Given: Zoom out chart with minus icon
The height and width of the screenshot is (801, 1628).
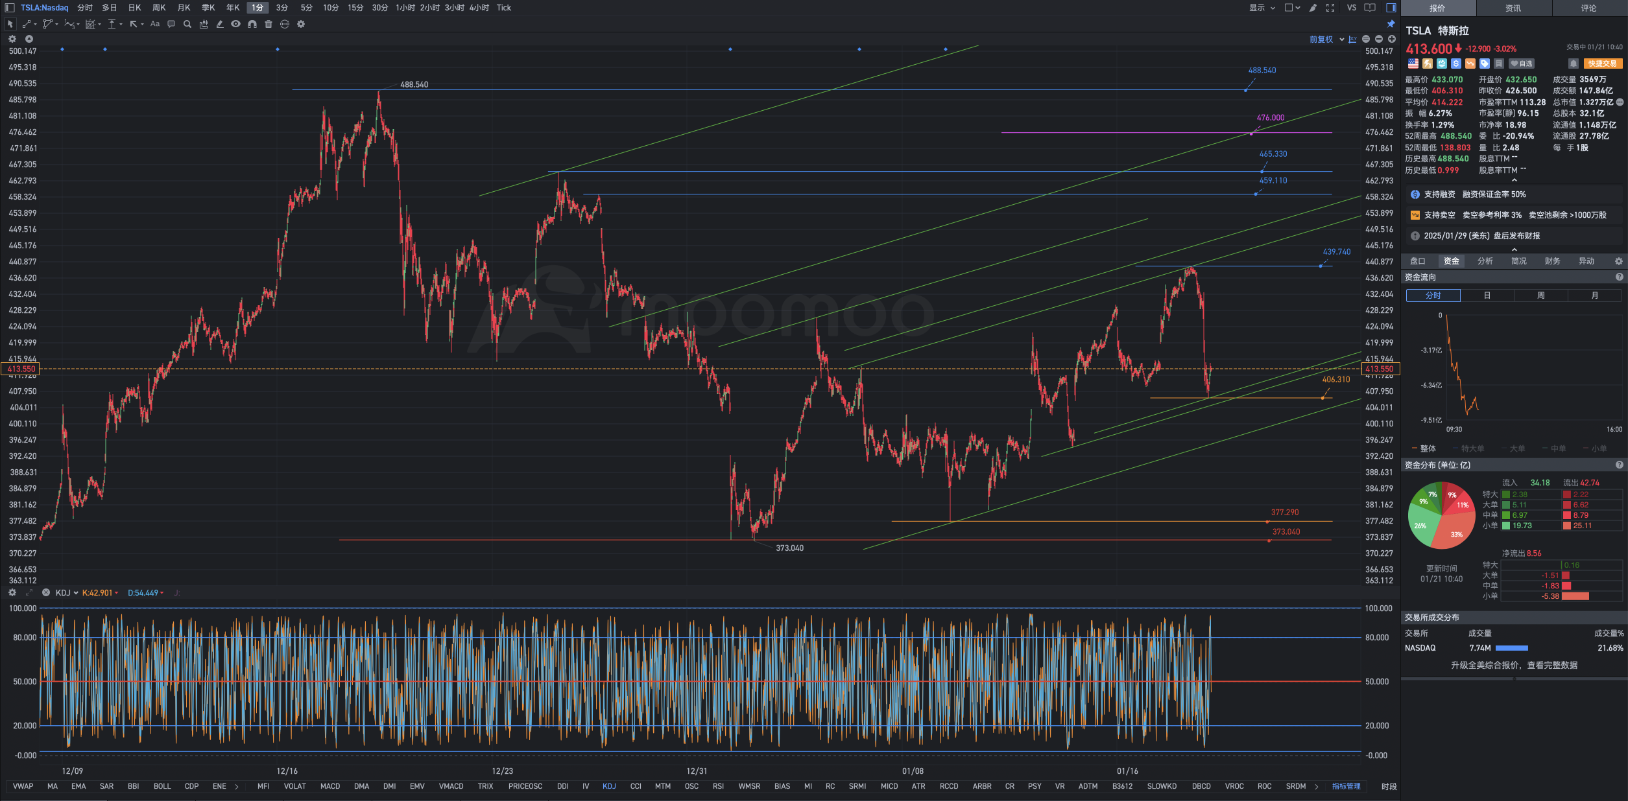Looking at the screenshot, I should 1379,40.
